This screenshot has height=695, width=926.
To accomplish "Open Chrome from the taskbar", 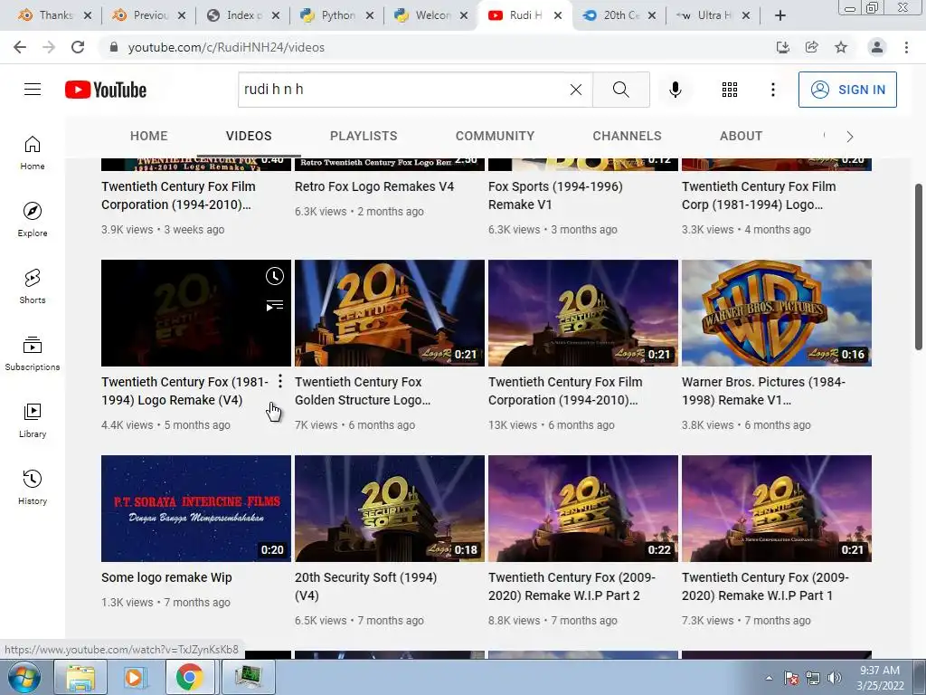I will [x=189, y=677].
